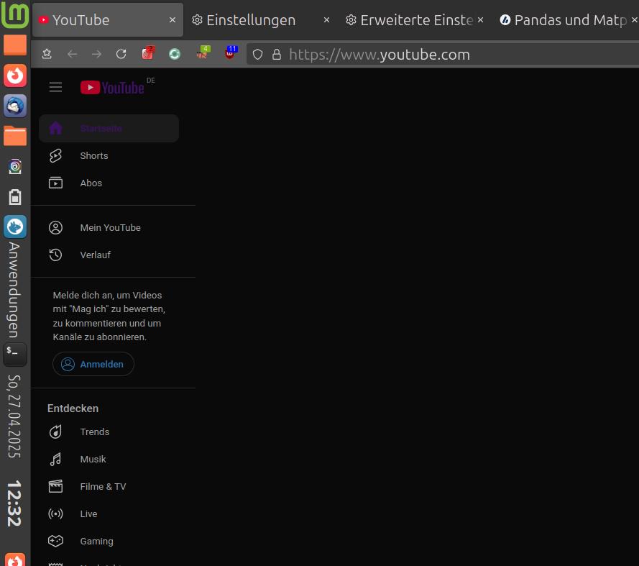Open Live streams
The width and height of the screenshot is (639, 566).
click(x=109, y=513)
